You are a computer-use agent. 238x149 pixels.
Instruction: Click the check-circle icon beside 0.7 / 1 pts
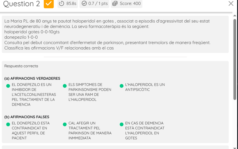click(84, 4)
